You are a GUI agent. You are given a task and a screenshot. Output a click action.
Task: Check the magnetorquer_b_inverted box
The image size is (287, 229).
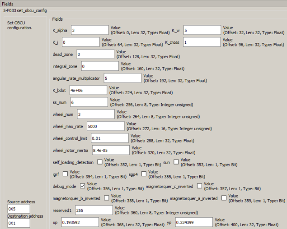point(106,197)
